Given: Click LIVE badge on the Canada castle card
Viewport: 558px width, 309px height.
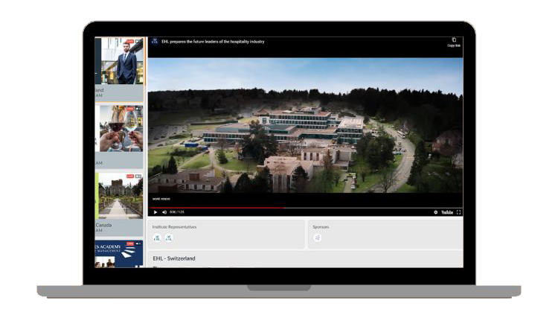Looking at the screenshot, I should coord(130,176).
